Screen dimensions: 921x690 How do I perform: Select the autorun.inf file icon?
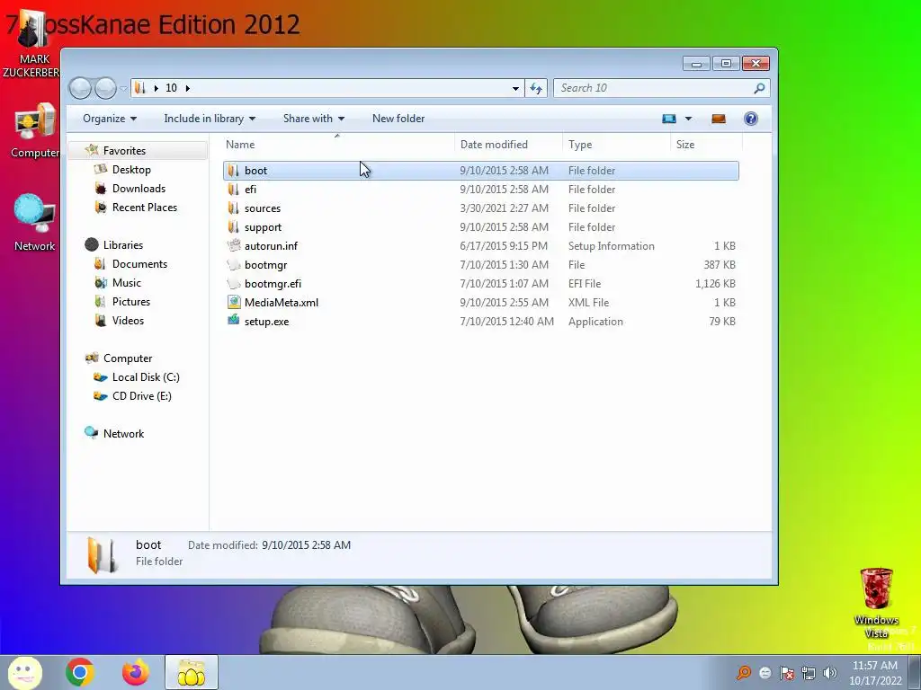[234, 245]
